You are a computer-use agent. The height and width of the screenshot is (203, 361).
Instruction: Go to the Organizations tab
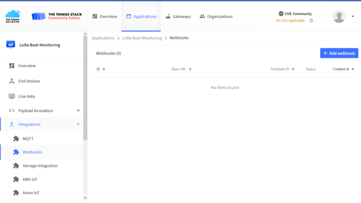click(x=216, y=16)
